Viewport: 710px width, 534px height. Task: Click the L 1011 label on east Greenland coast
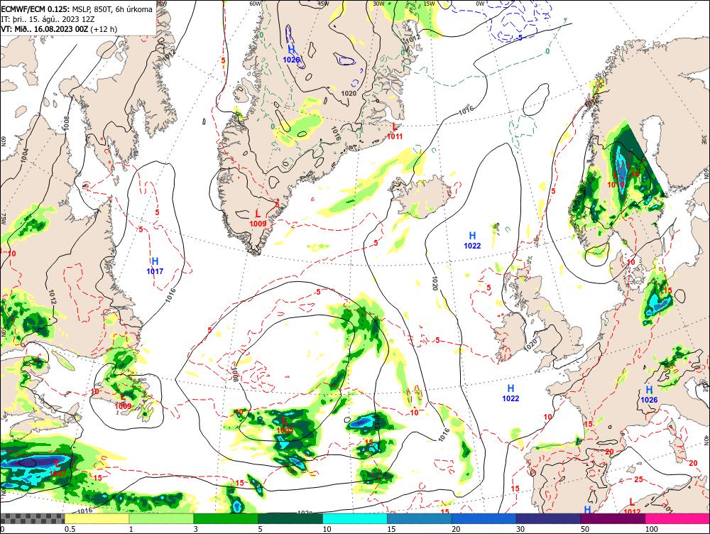394,131
